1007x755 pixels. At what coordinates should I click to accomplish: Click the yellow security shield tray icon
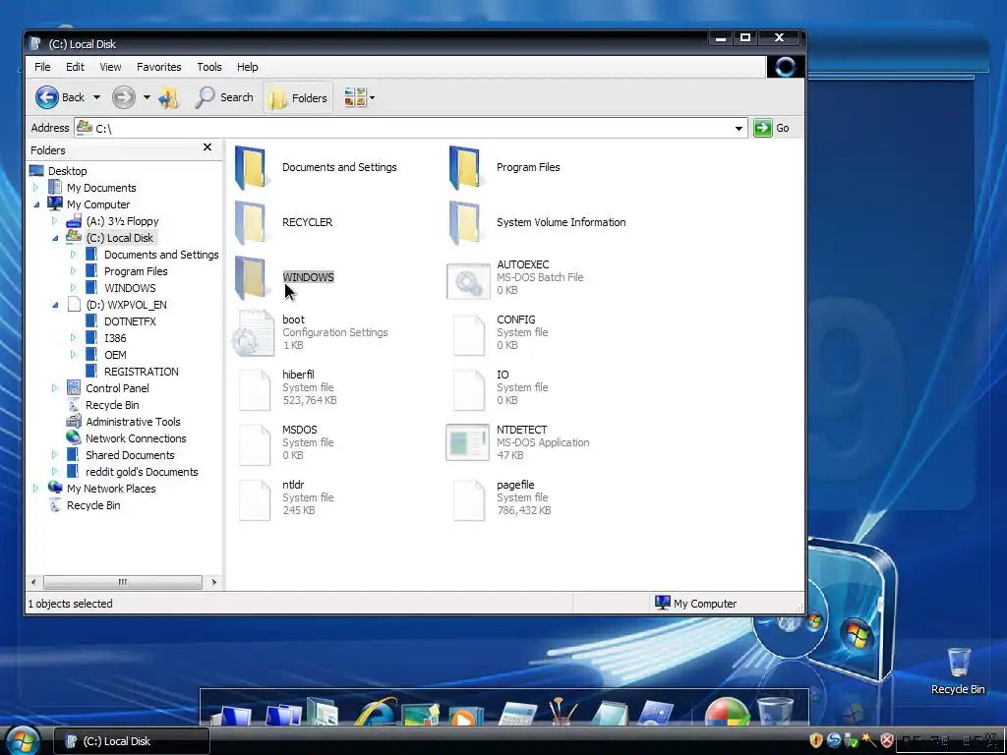coord(815,740)
